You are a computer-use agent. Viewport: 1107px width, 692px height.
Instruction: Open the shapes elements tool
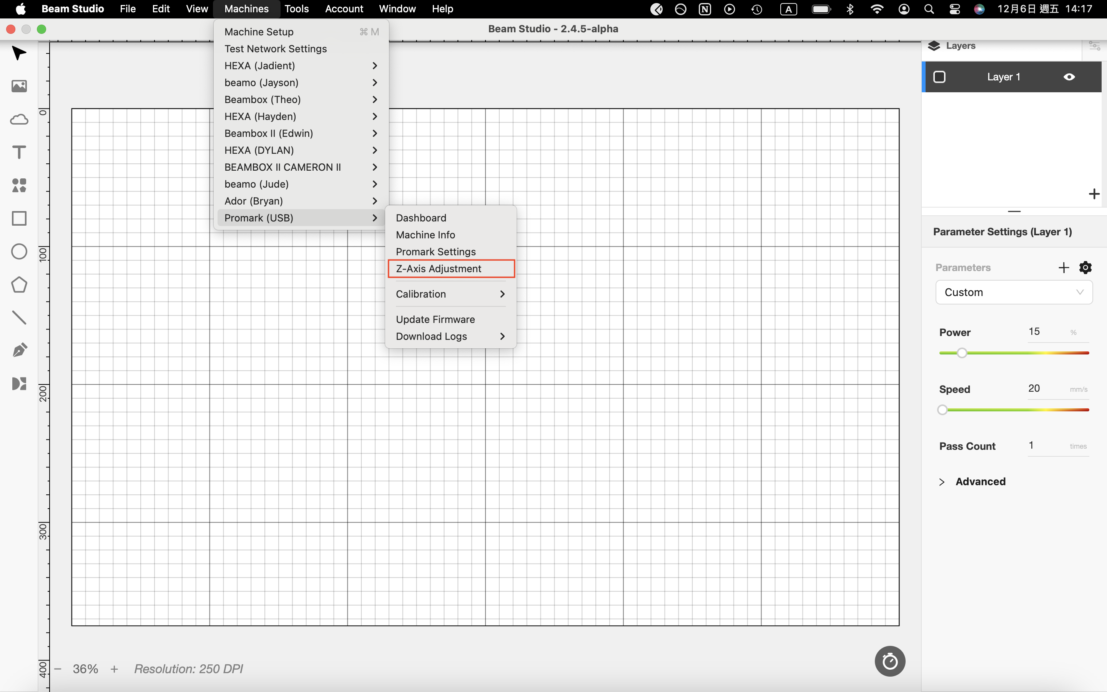coord(19,185)
